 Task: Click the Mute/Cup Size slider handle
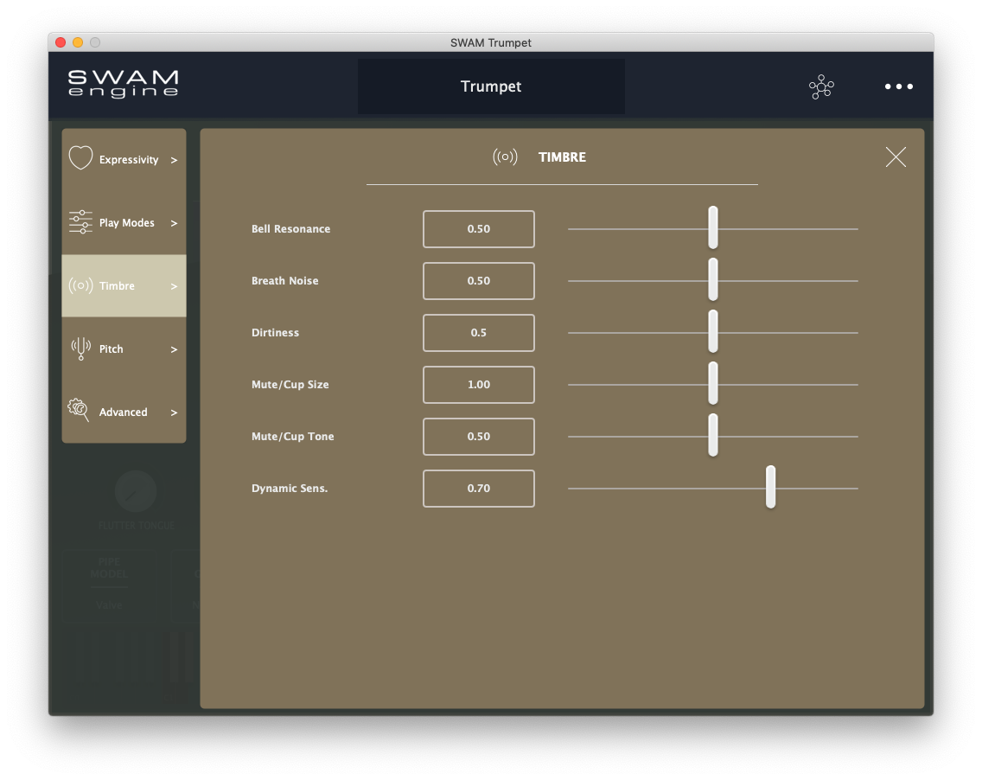(712, 383)
